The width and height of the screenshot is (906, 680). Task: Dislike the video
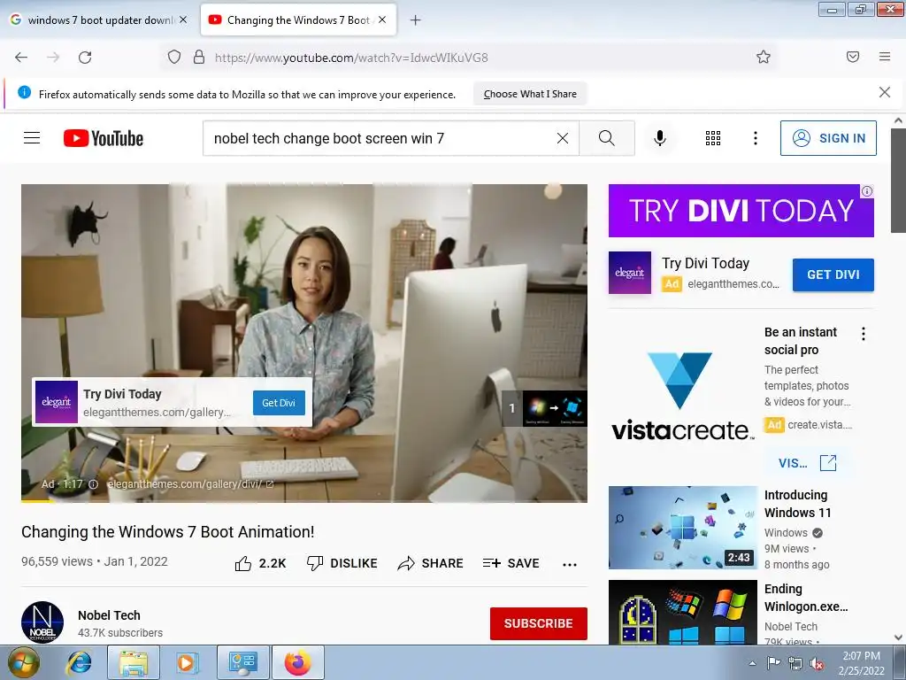click(342, 563)
